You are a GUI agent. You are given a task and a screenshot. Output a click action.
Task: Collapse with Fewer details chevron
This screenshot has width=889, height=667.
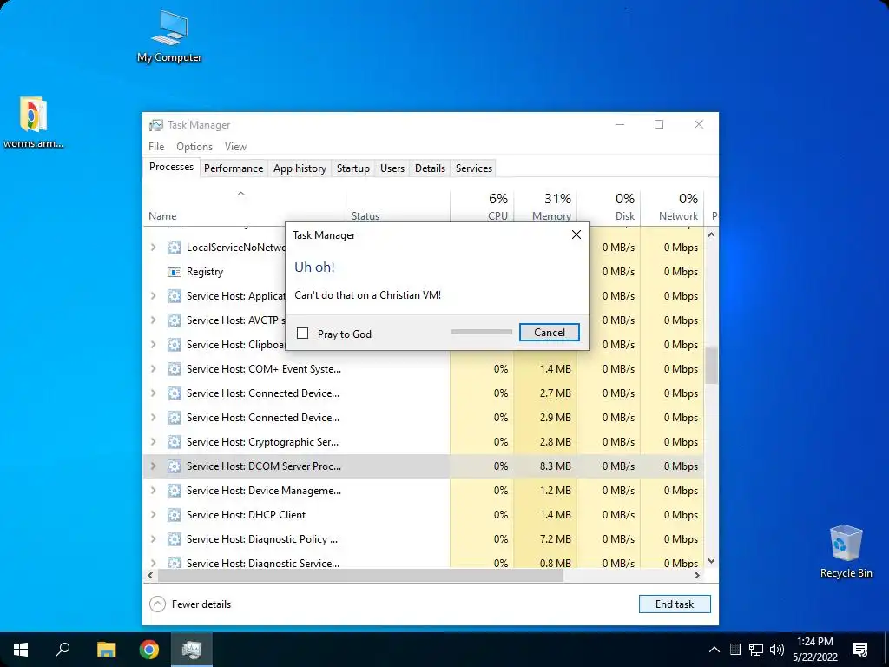coord(157,604)
